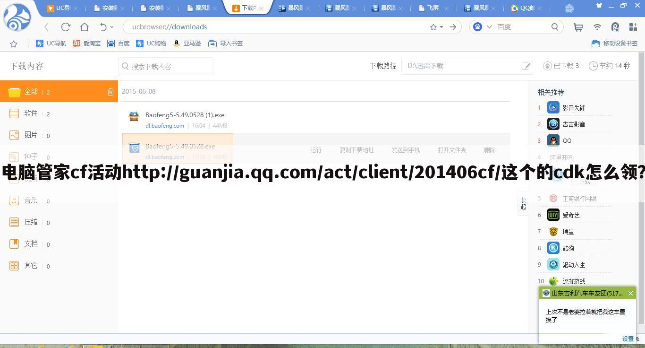Expand the undo closed tabs dropdown arrow
This screenshot has width=645, height=348.
click(x=112, y=27)
